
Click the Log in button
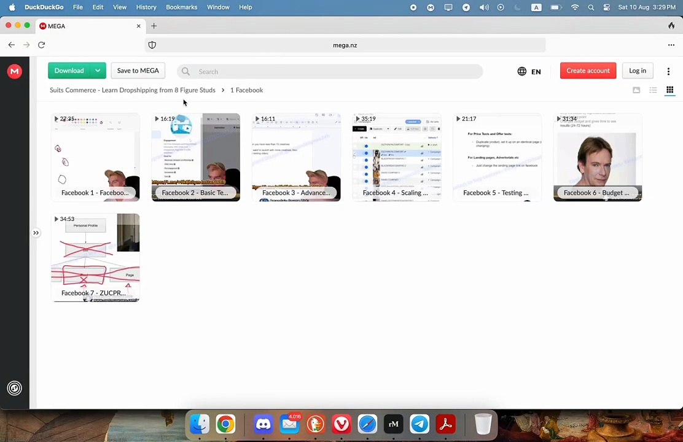point(638,71)
